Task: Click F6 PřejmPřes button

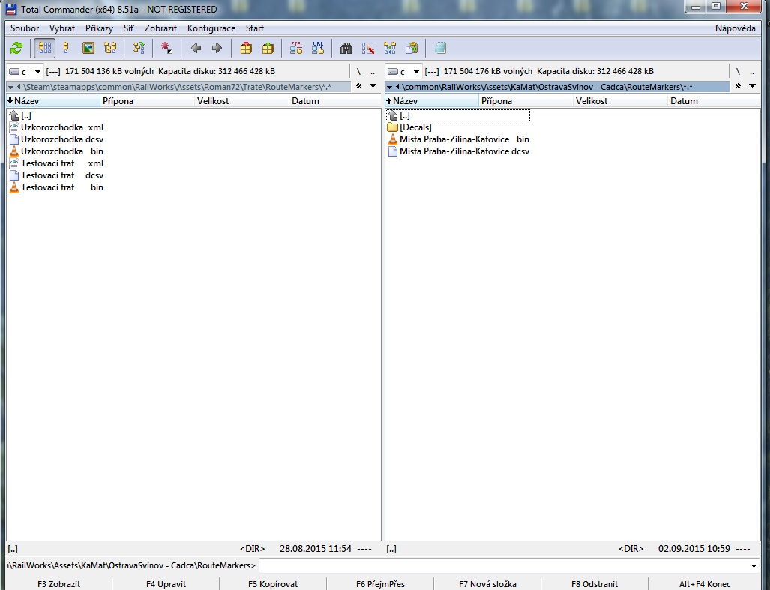Action: tap(381, 584)
